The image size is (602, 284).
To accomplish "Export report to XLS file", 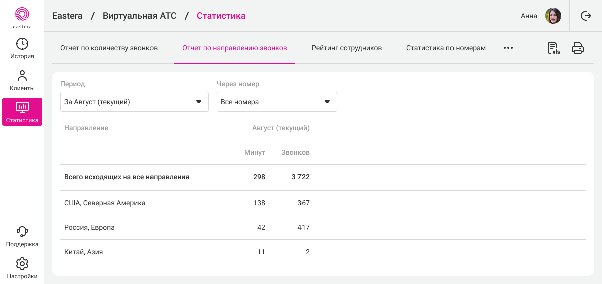I will coord(554,48).
